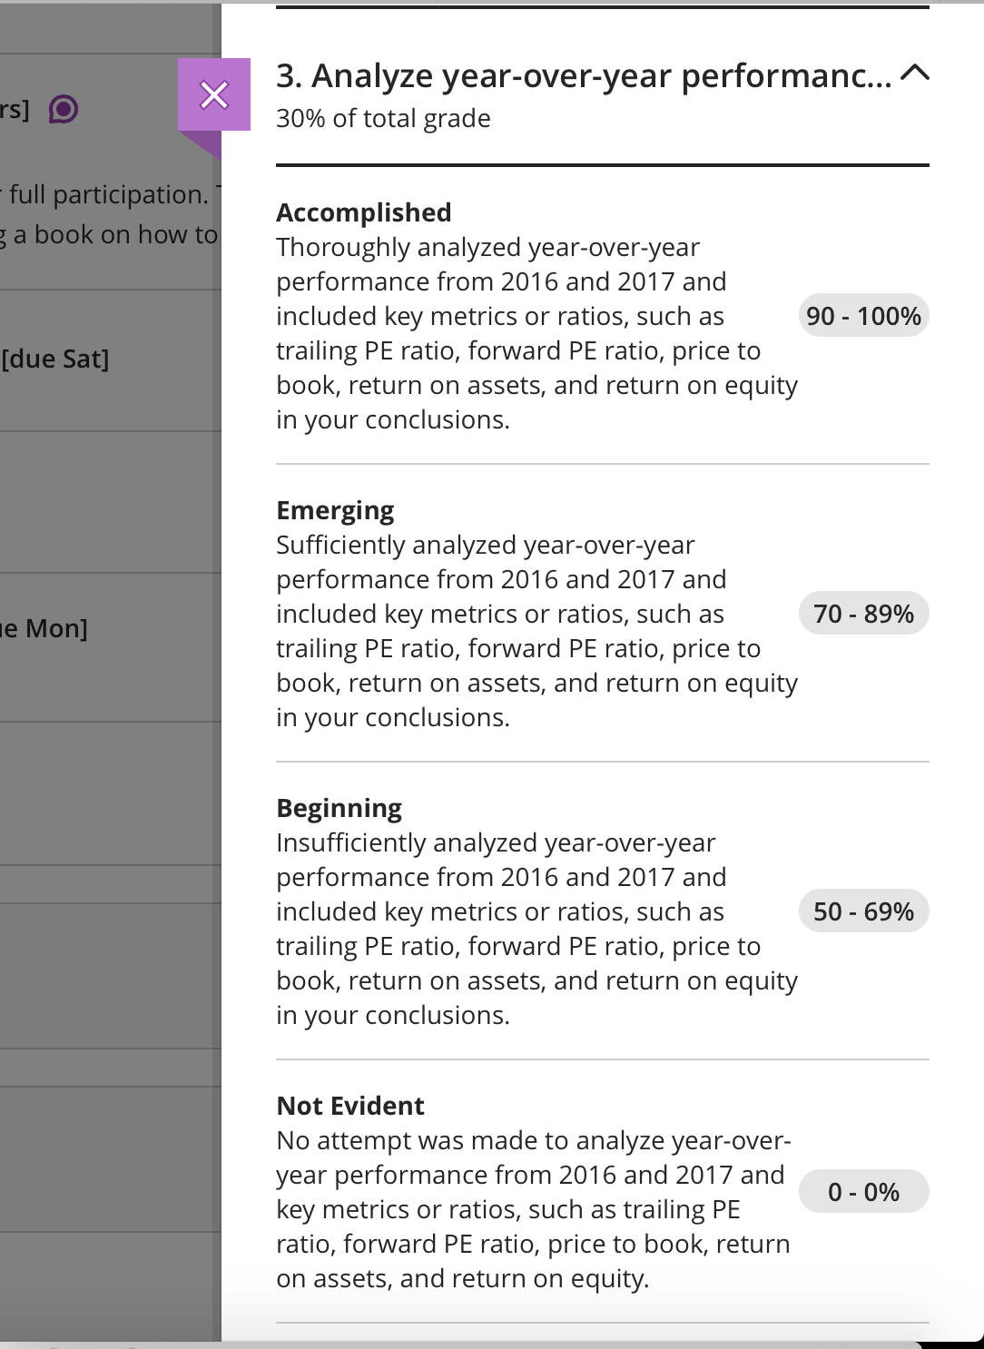Collapse the Analyze year-over-year performance criterion
This screenshot has height=1349, width=984.
pyautogui.click(x=915, y=74)
